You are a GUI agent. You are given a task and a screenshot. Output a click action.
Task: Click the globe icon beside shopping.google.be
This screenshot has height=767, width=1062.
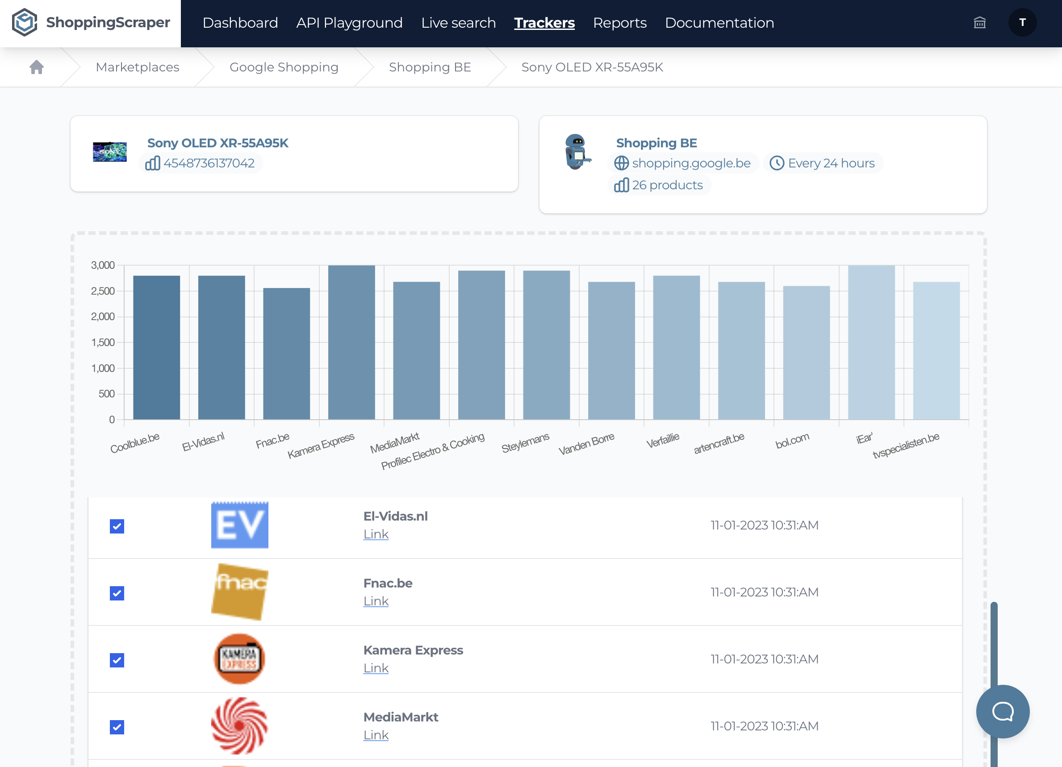tap(621, 163)
